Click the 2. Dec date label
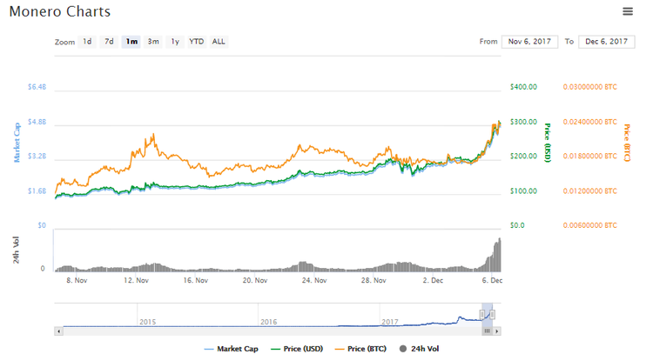 (433, 281)
